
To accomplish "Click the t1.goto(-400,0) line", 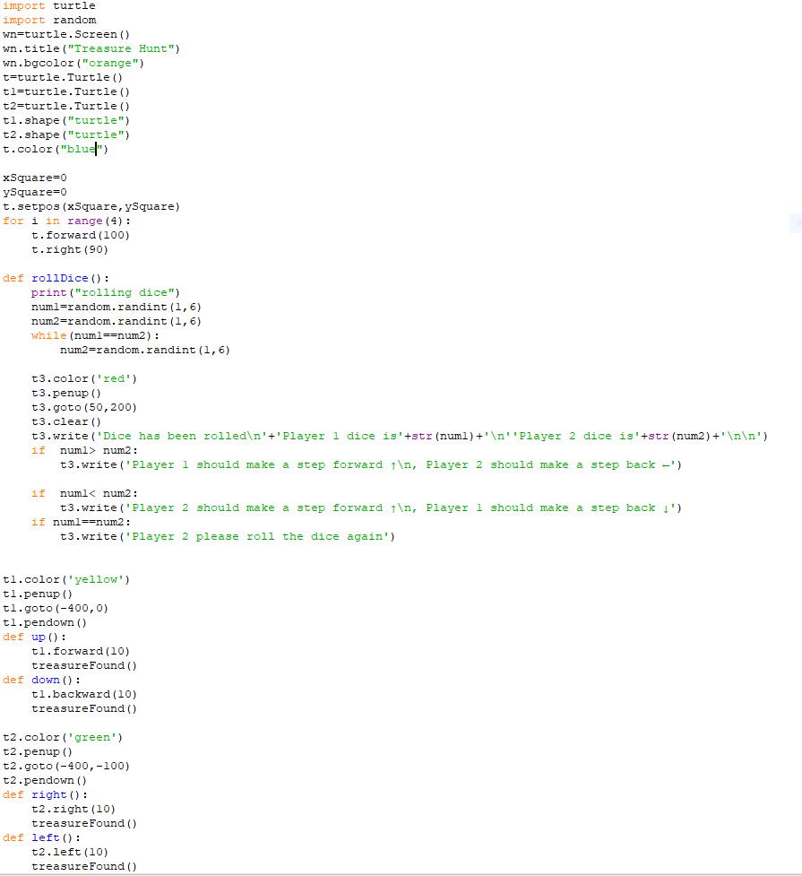I will (56, 609).
